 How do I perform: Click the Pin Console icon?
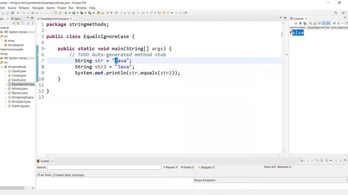click(x=334, y=23)
